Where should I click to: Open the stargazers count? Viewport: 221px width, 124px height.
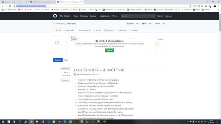point(150,24)
